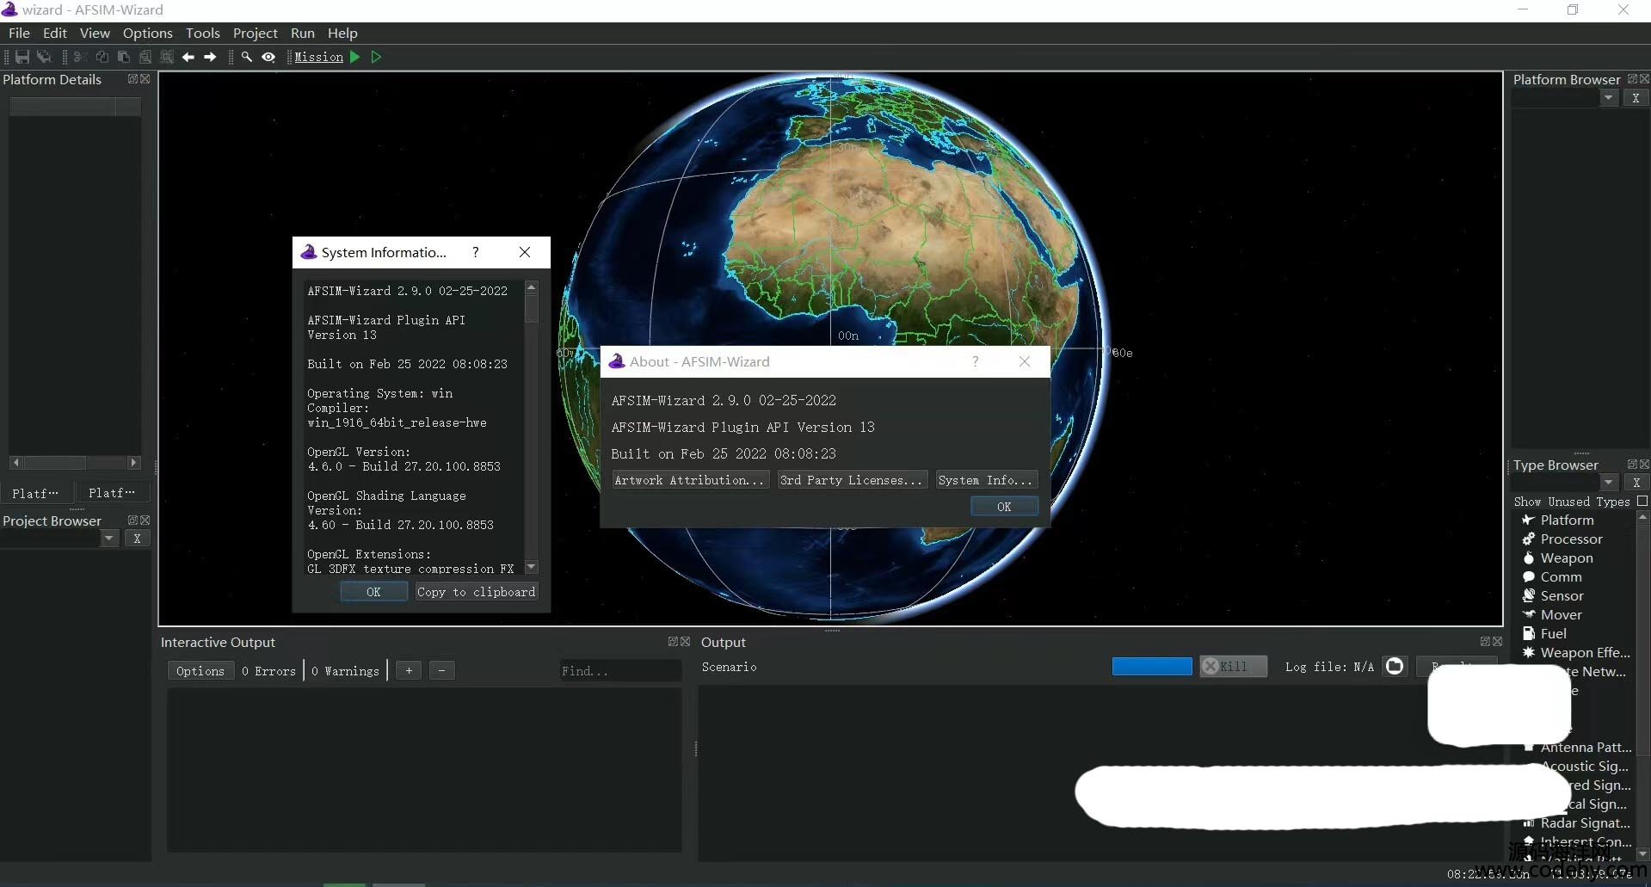Click the Paste icon in the toolbar
The image size is (1651, 887).
(124, 57)
